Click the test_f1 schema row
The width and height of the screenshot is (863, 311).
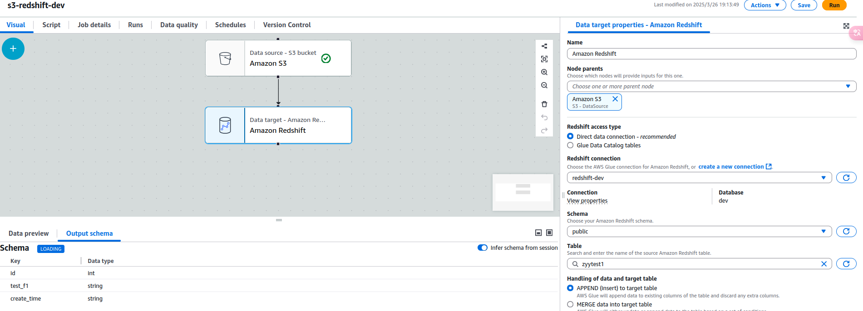point(279,286)
